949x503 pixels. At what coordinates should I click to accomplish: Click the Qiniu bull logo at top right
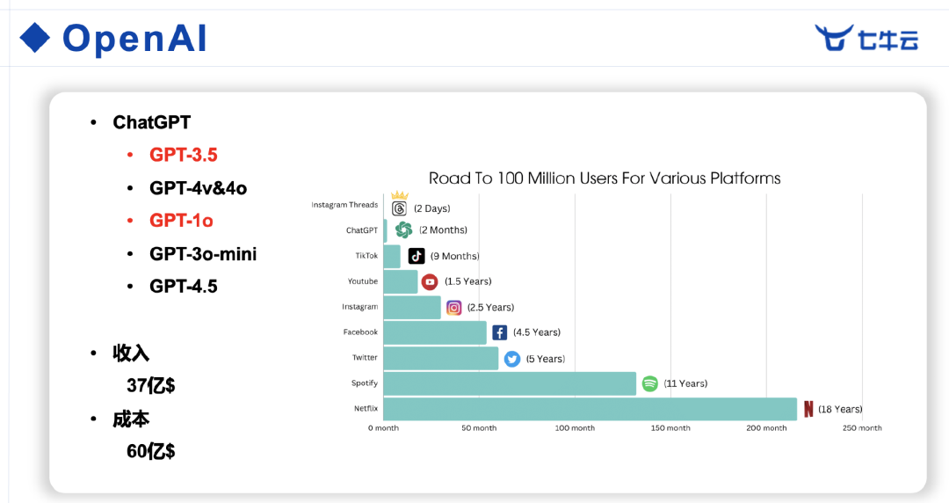click(x=833, y=38)
